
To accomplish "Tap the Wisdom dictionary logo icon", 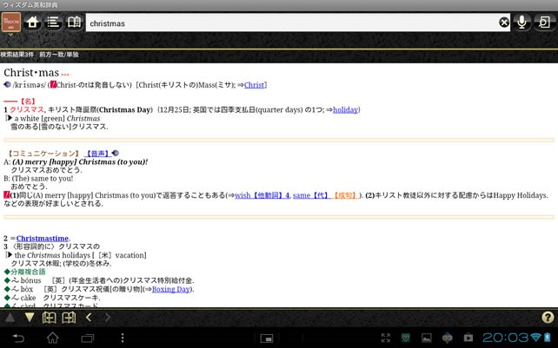I will point(10,23).
